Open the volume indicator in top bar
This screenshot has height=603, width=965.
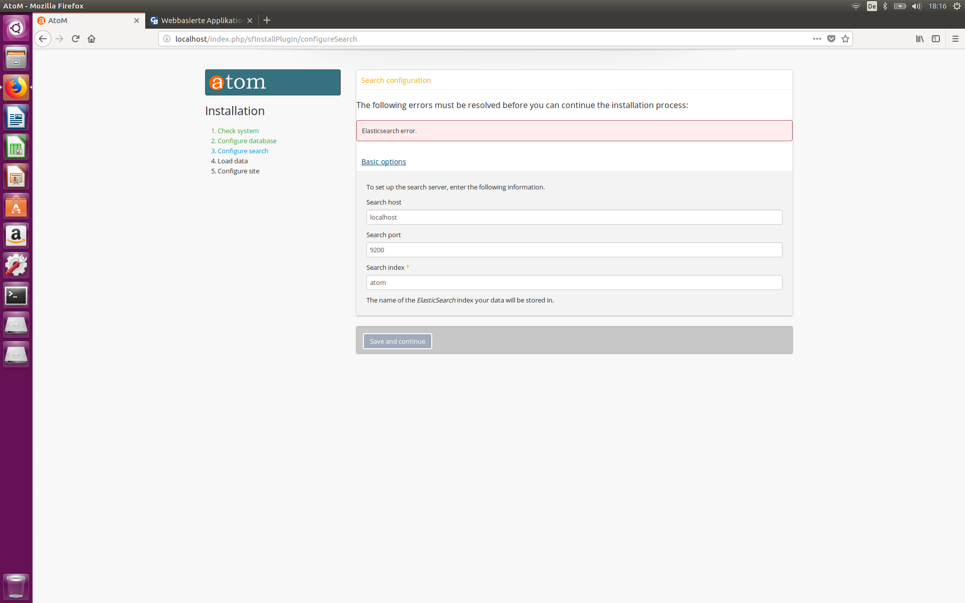pyautogui.click(x=916, y=6)
